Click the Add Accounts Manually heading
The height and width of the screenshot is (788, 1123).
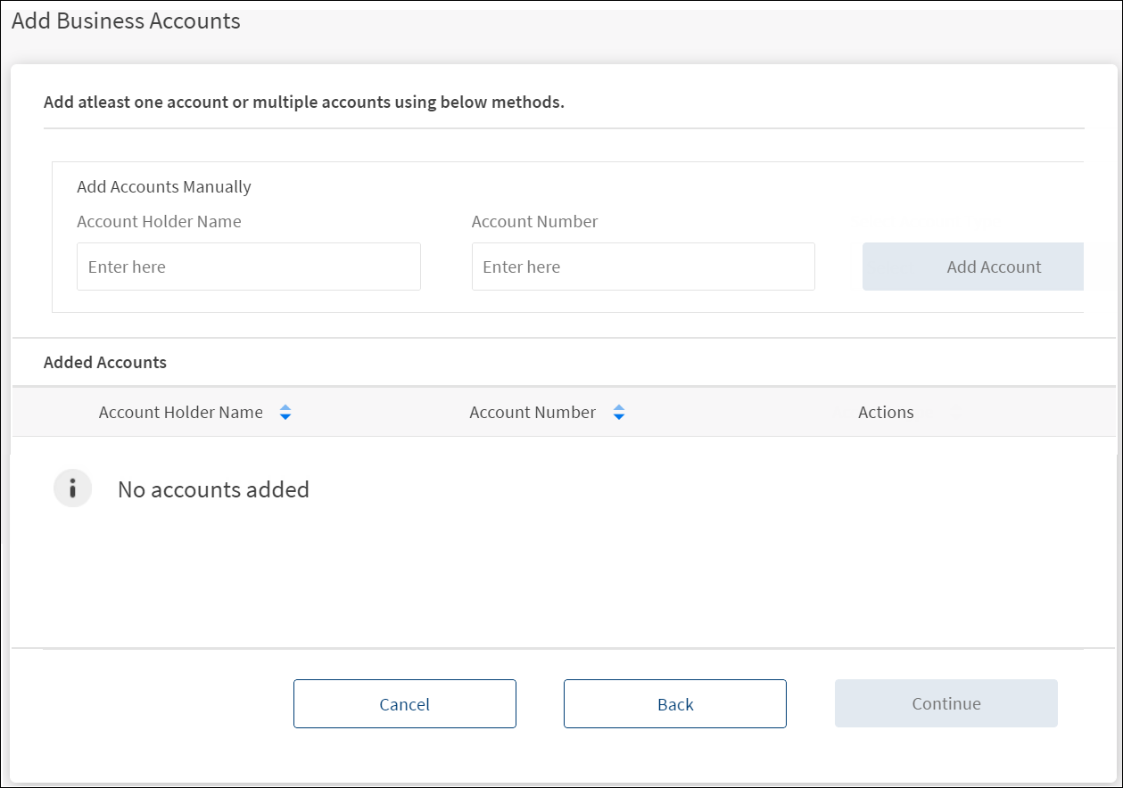(164, 187)
